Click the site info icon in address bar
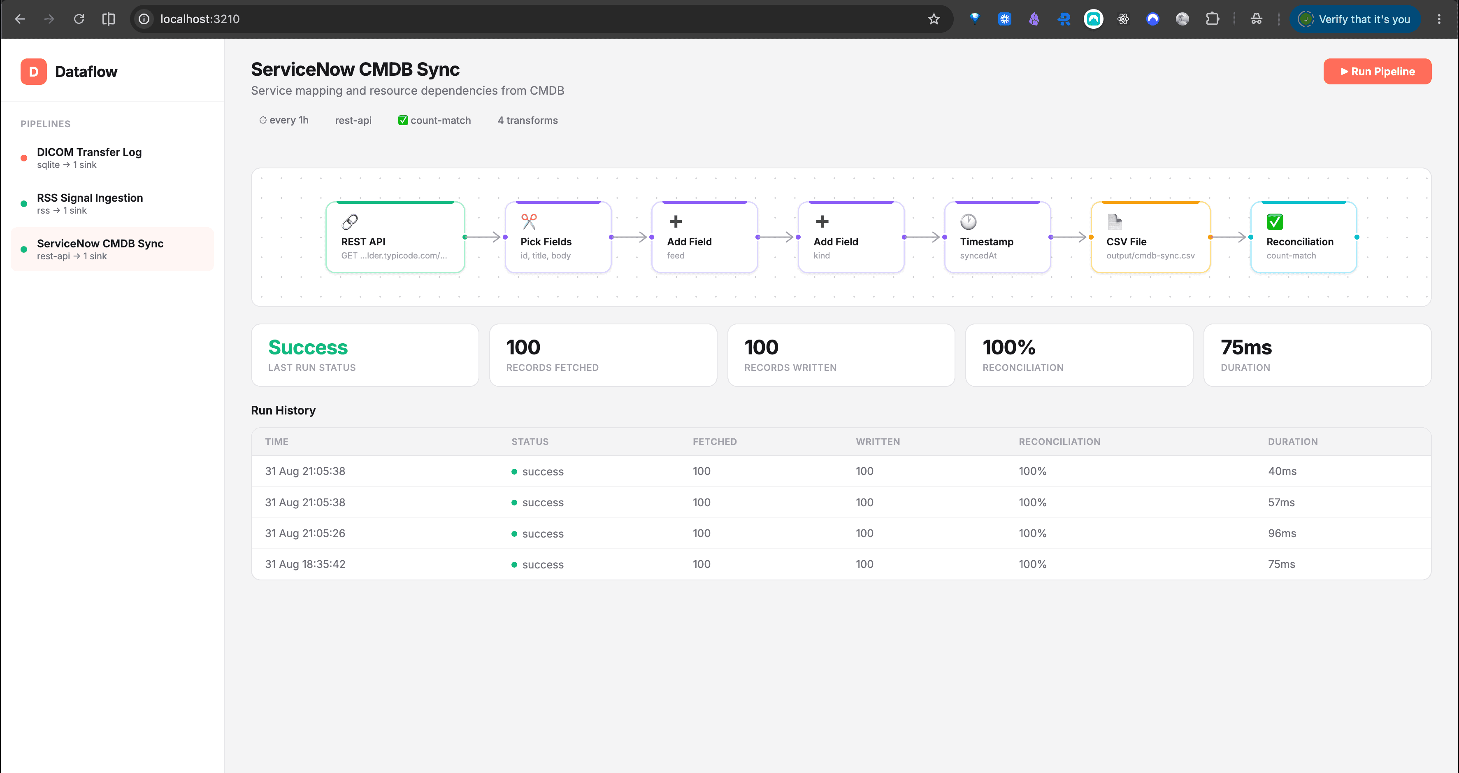The height and width of the screenshot is (773, 1459). [144, 19]
